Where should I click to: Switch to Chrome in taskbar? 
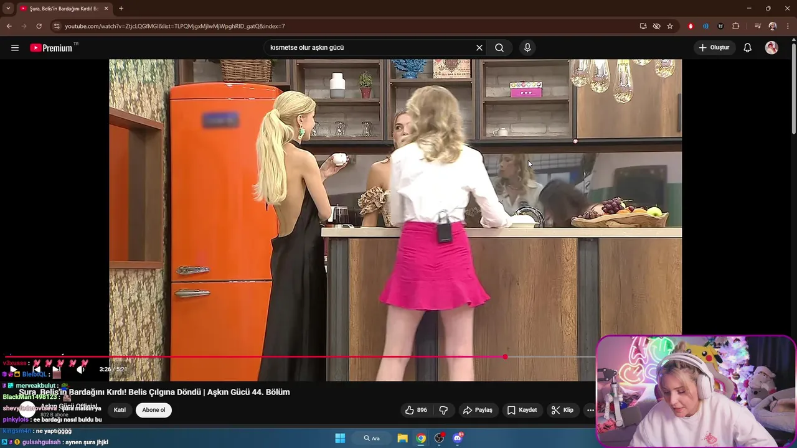point(421,438)
